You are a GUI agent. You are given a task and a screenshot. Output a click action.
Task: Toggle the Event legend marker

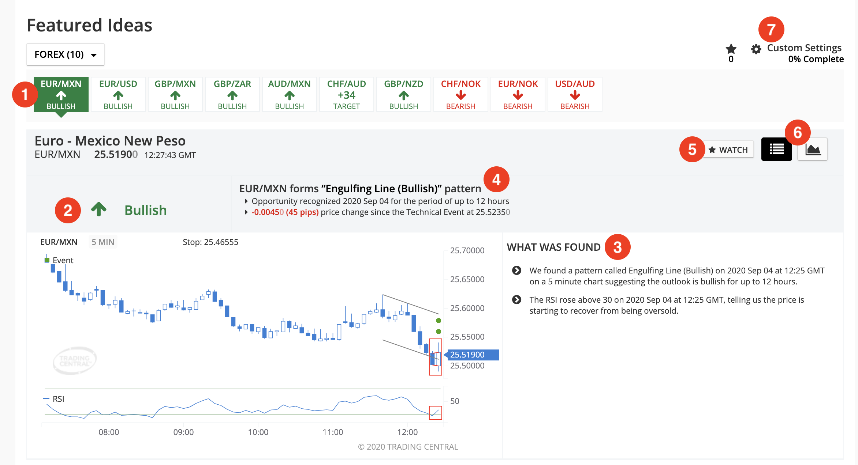tap(47, 260)
